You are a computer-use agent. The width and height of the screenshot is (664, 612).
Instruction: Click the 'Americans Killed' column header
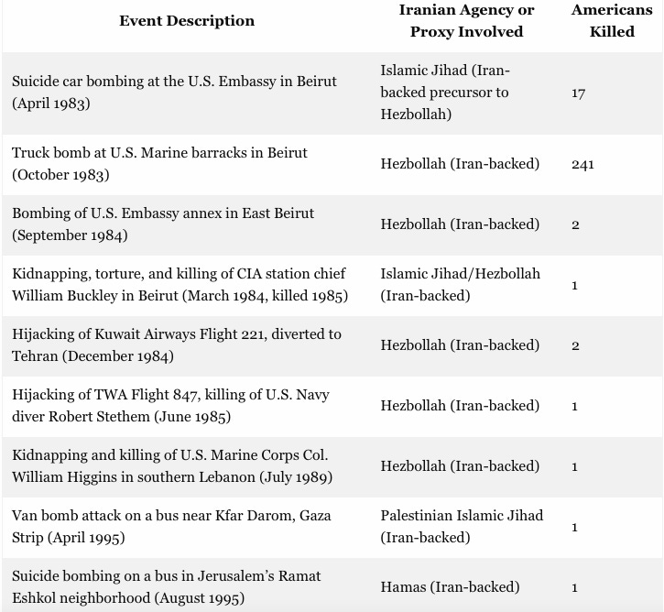(611, 21)
